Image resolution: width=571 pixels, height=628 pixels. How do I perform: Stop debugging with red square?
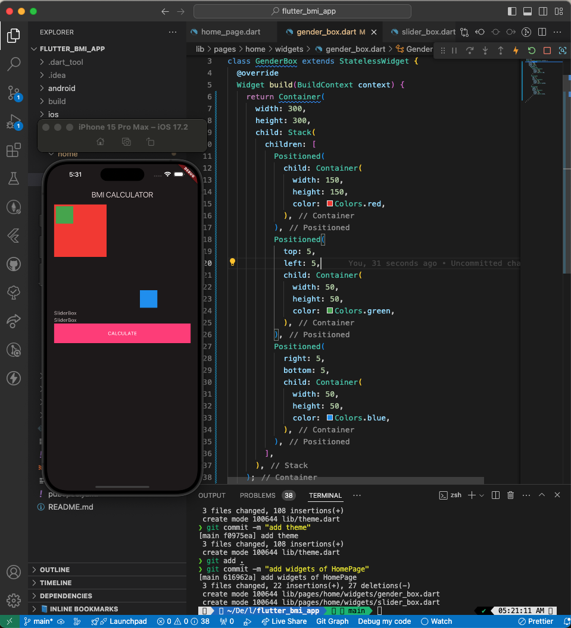coord(547,51)
